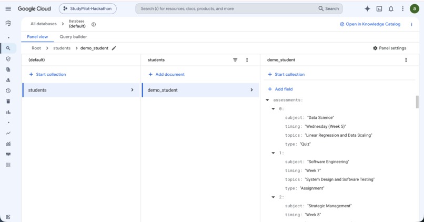This screenshot has height=222, width=424.
Task: Click the release notes icon at sidebar bottom
Action: 8,217
